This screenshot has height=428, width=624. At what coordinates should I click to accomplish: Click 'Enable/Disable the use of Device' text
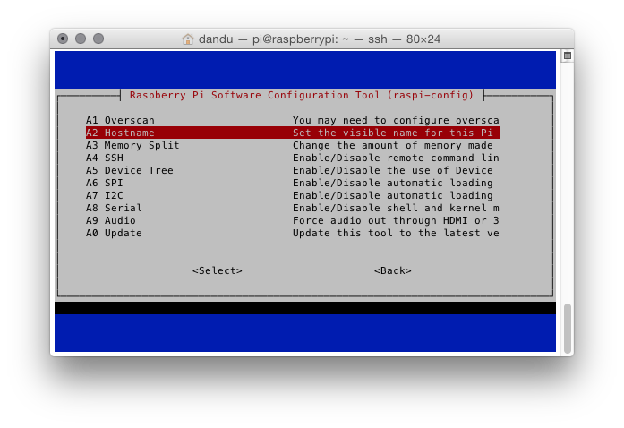tap(393, 170)
